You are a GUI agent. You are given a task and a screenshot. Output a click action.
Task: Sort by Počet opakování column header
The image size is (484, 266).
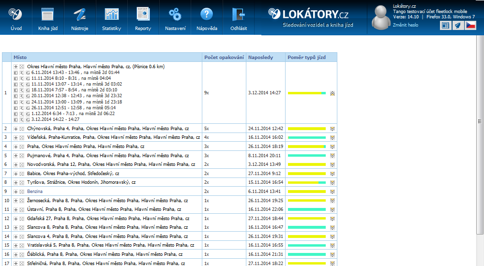tap(224, 58)
